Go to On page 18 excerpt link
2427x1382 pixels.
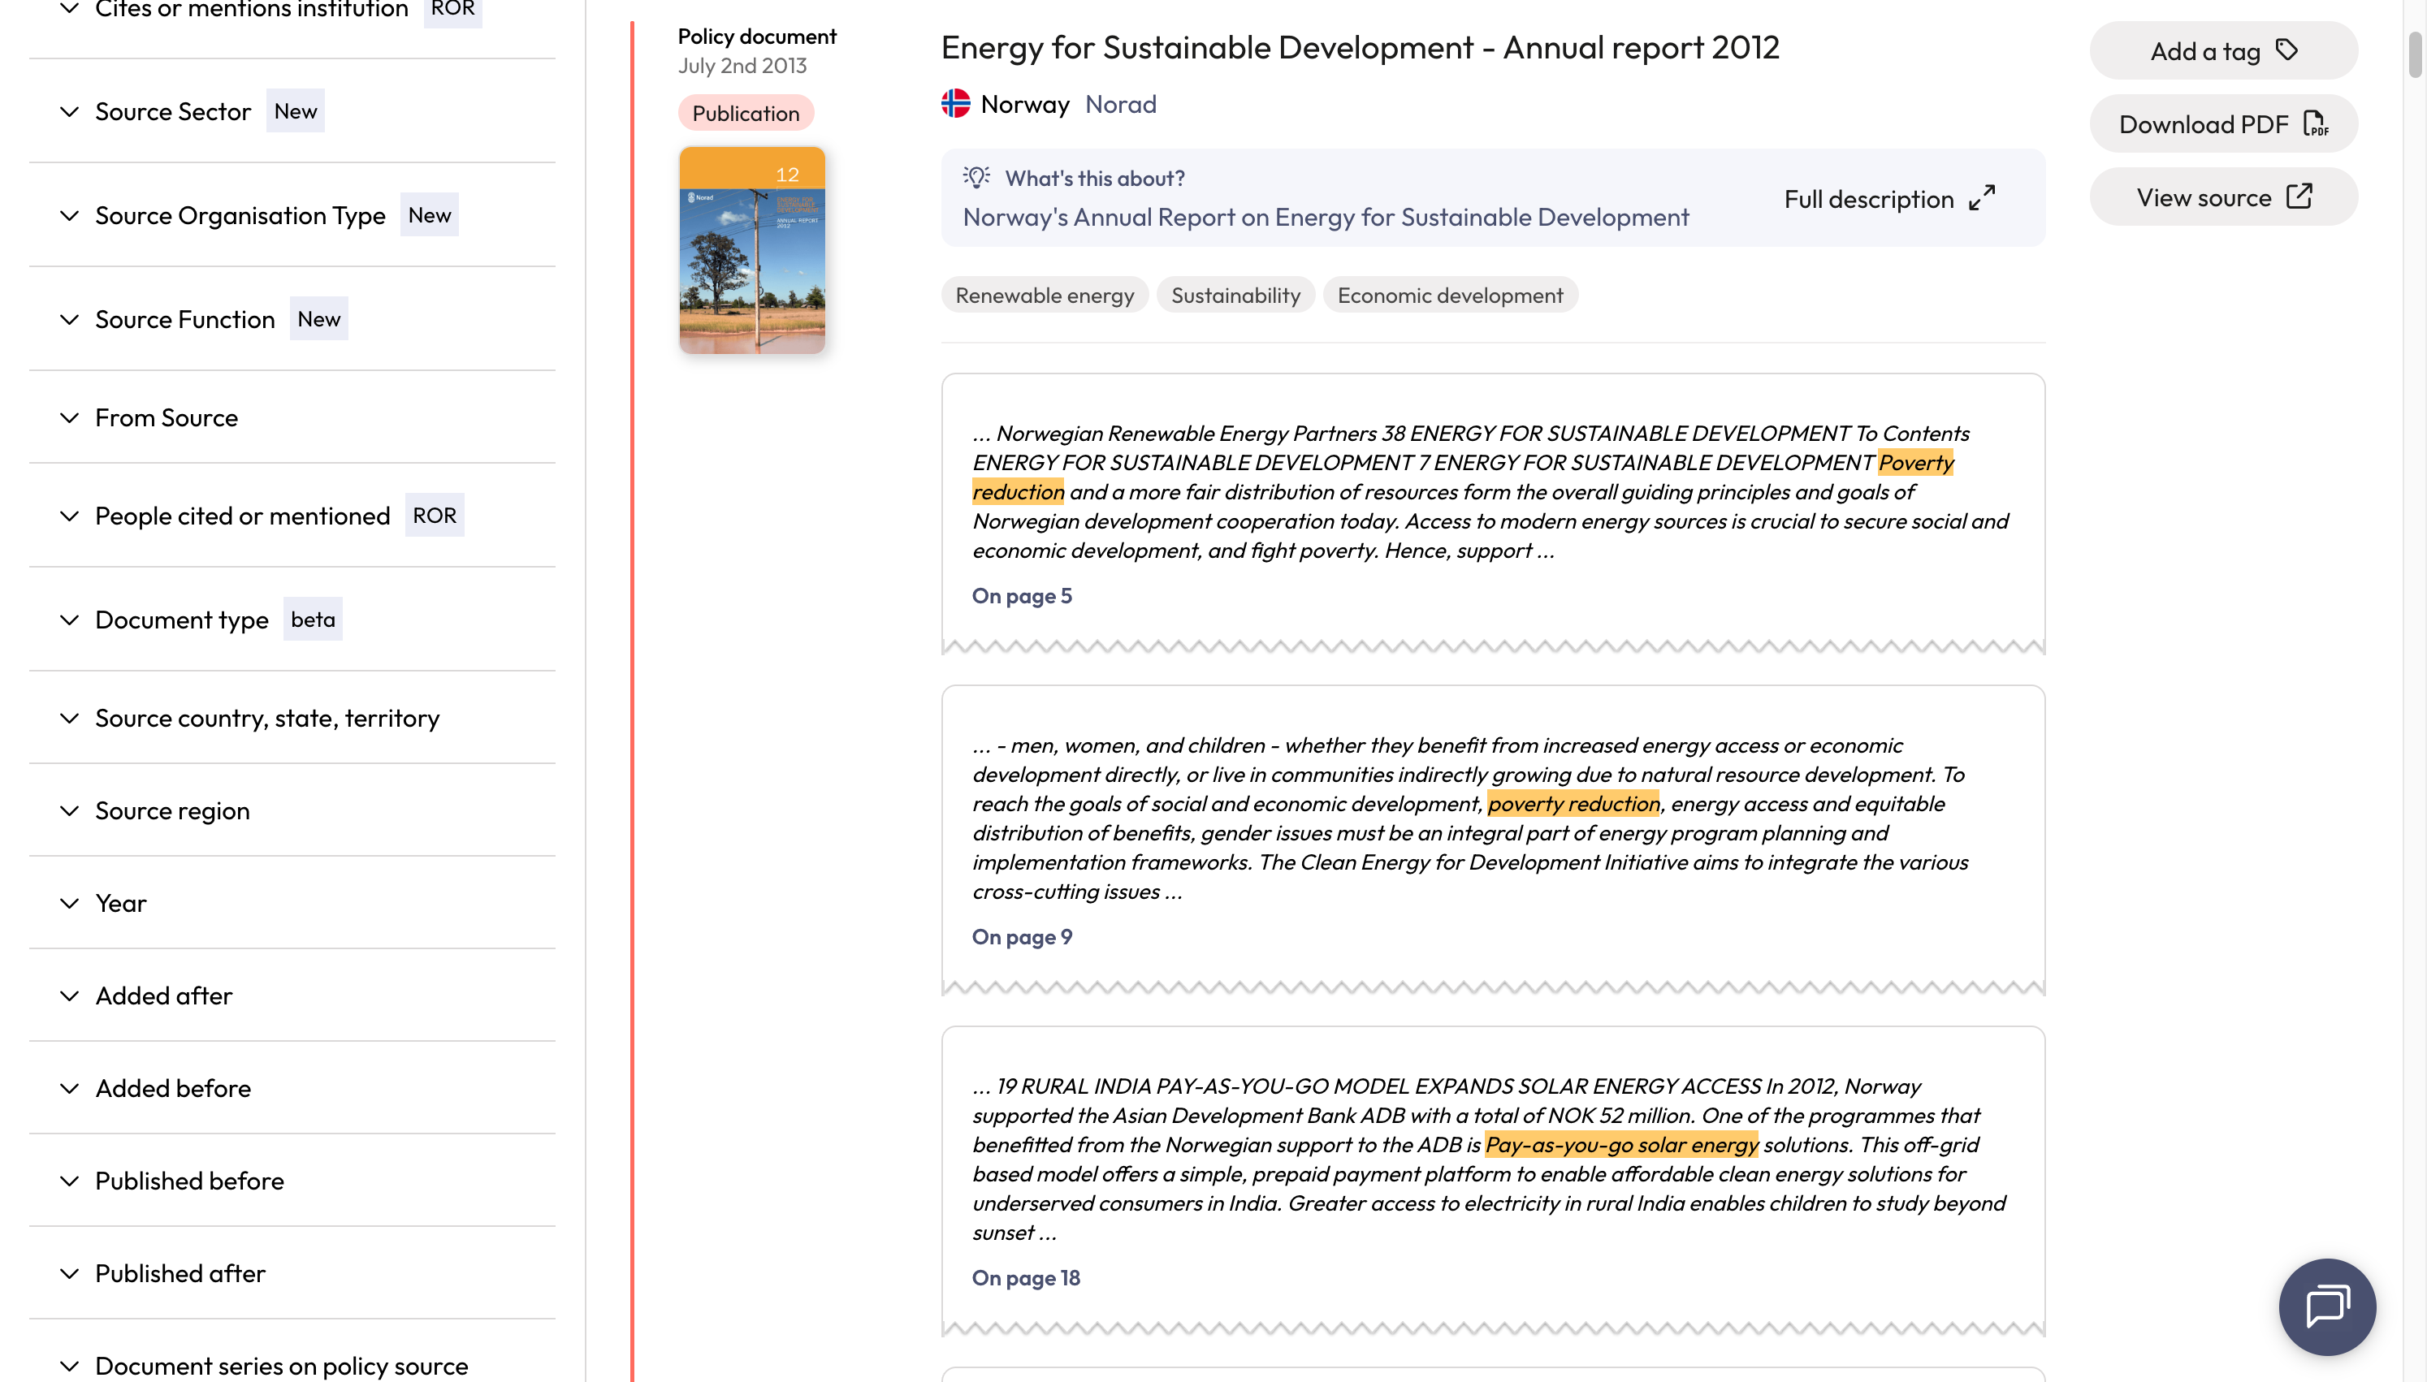[x=1025, y=1276]
